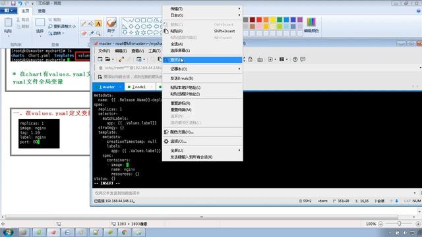The width and height of the screenshot is (422, 237).
Task: Select the Text tool in Paint
Action: [x=98, y=24]
